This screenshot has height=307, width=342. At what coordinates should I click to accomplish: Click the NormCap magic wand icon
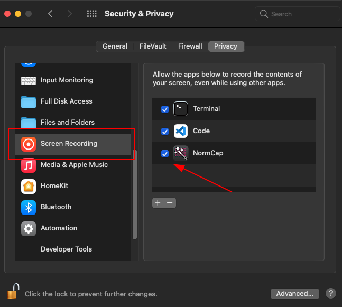[181, 153]
